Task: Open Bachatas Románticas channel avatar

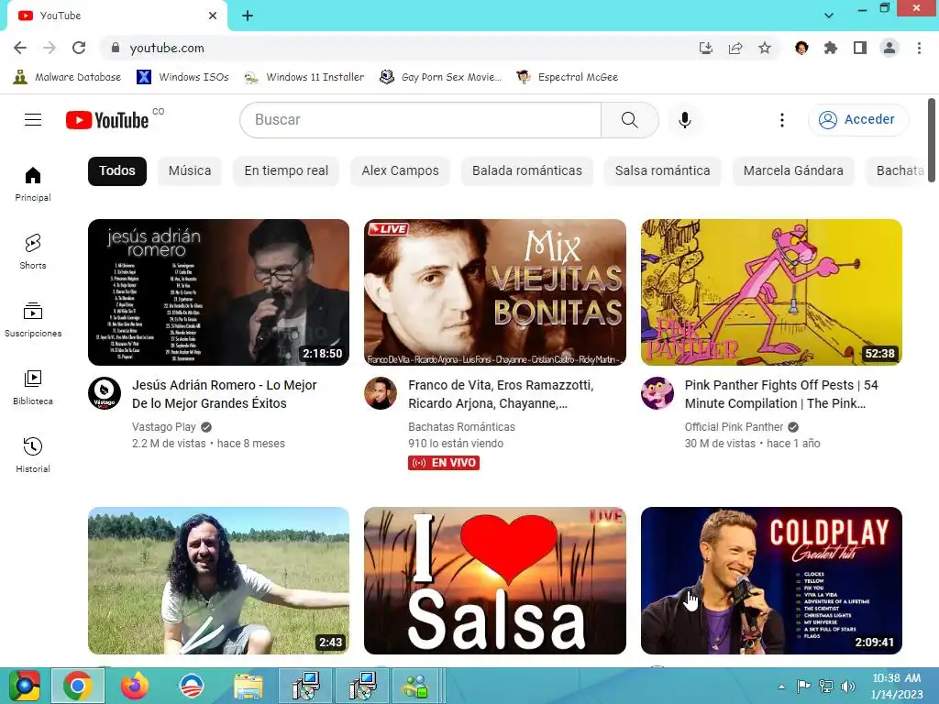Action: (x=381, y=393)
